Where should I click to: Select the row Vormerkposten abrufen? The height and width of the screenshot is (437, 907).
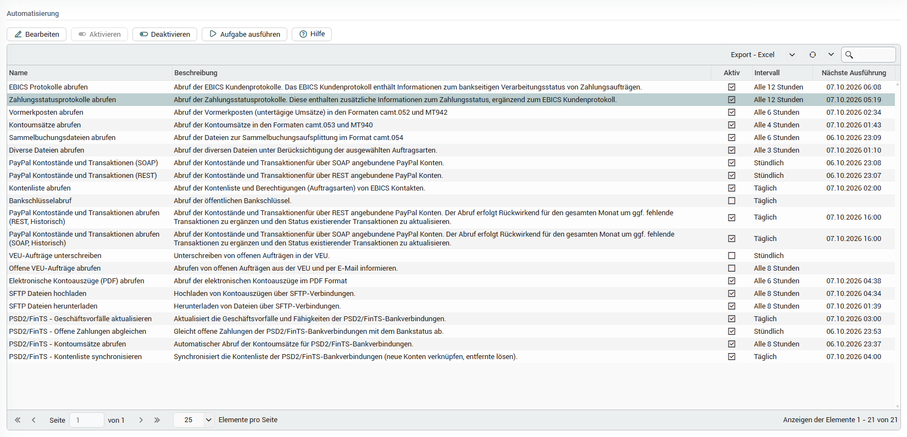click(x=451, y=113)
